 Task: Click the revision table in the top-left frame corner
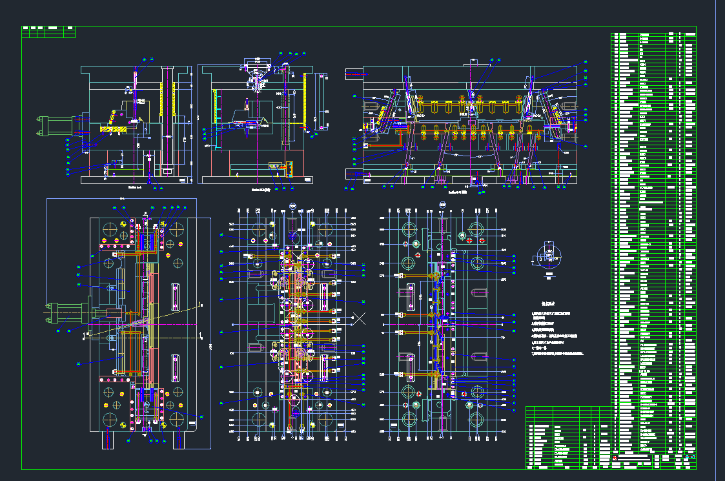tap(48, 32)
